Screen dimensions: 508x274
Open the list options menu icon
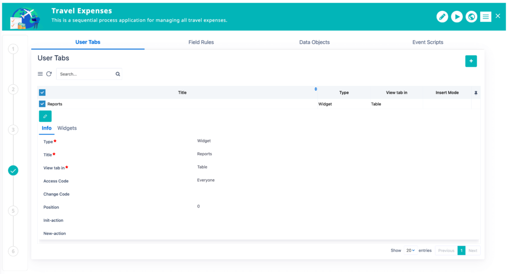[40, 74]
